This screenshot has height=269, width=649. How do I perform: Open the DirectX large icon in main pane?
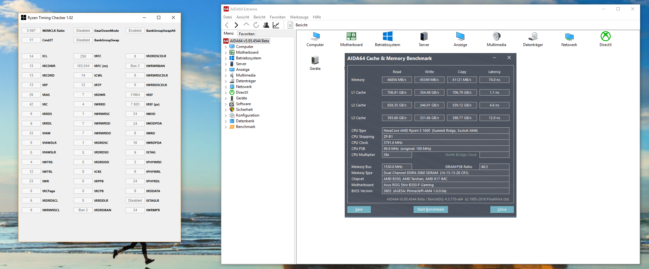[x=606, y=39]
